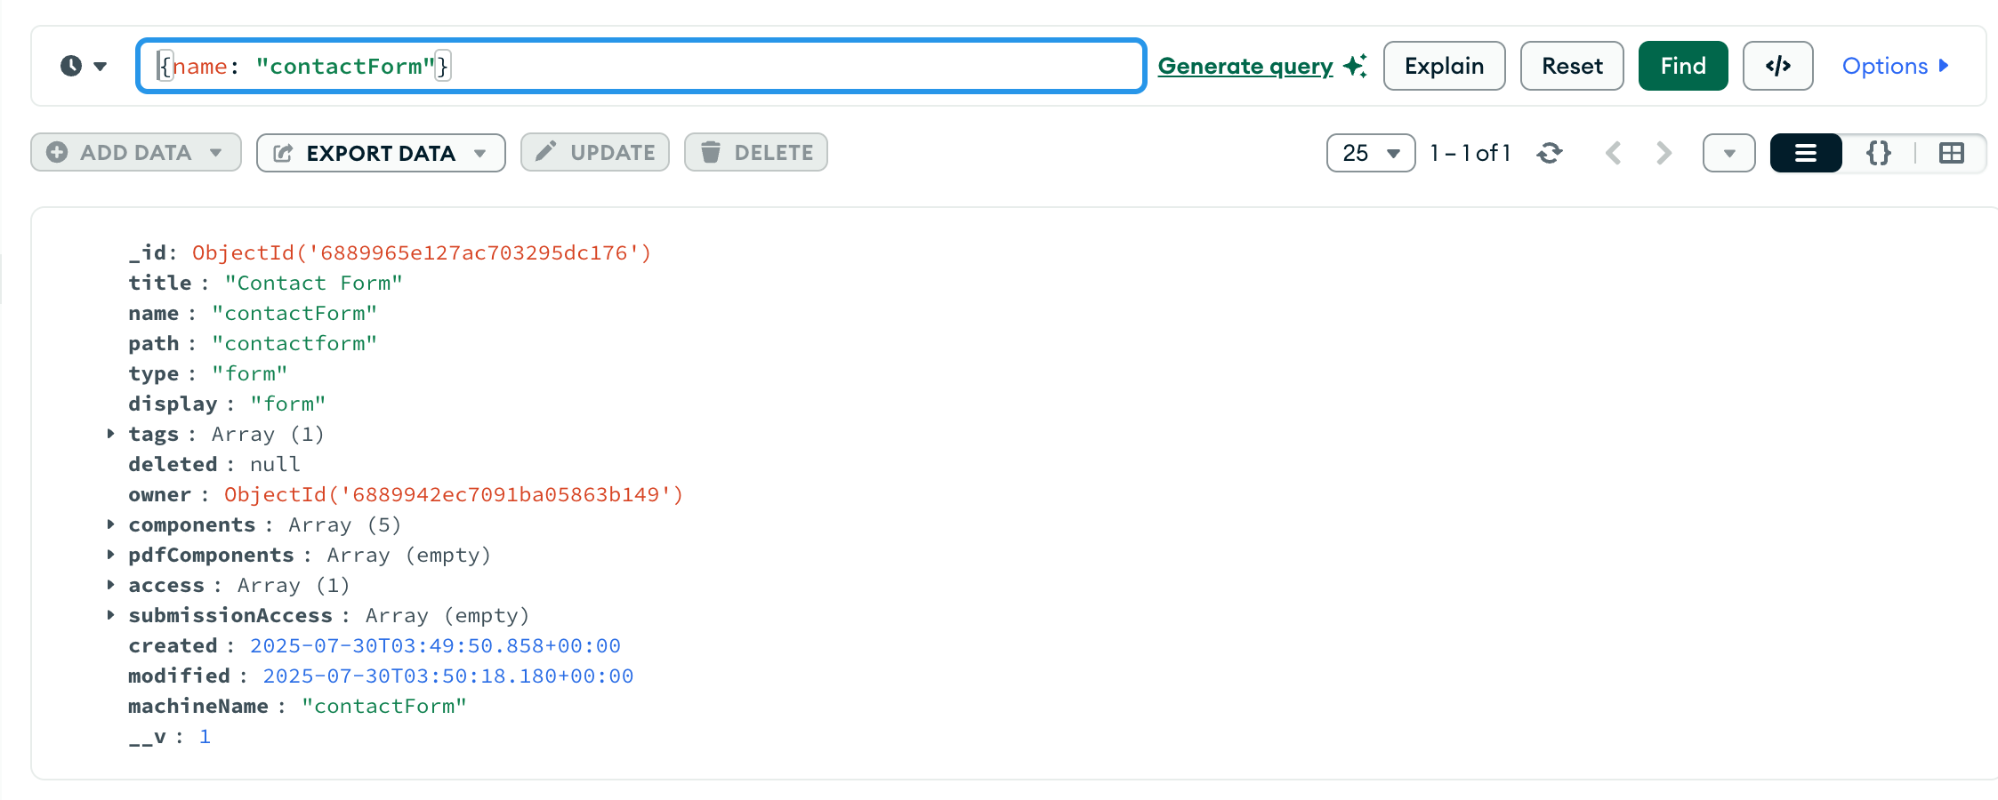Click the Find button
The image size is (1998, 800).
pos(1681,65)
